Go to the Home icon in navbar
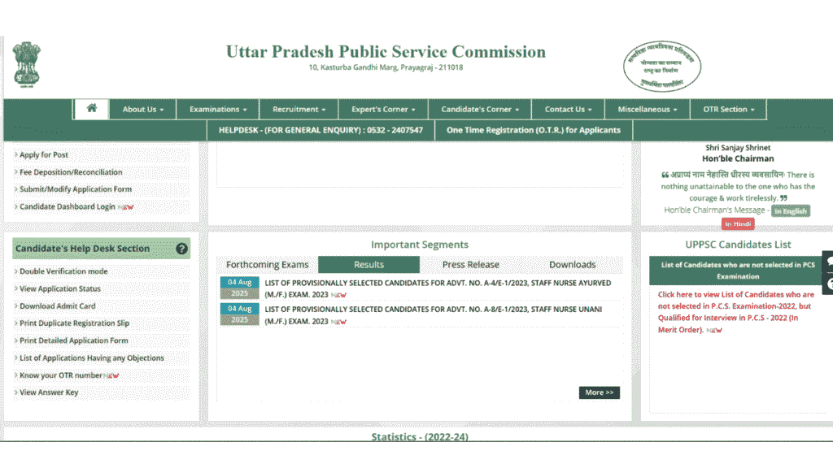Image resolution: width=833 pixels, height=468 pixels. coord(91,109)
